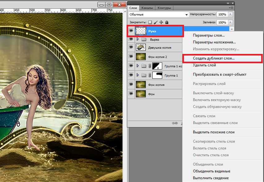Screen dimensions: 264x182
Task: Choose 'Параметры наложения...' from the context menu
Action: (214, 42)
